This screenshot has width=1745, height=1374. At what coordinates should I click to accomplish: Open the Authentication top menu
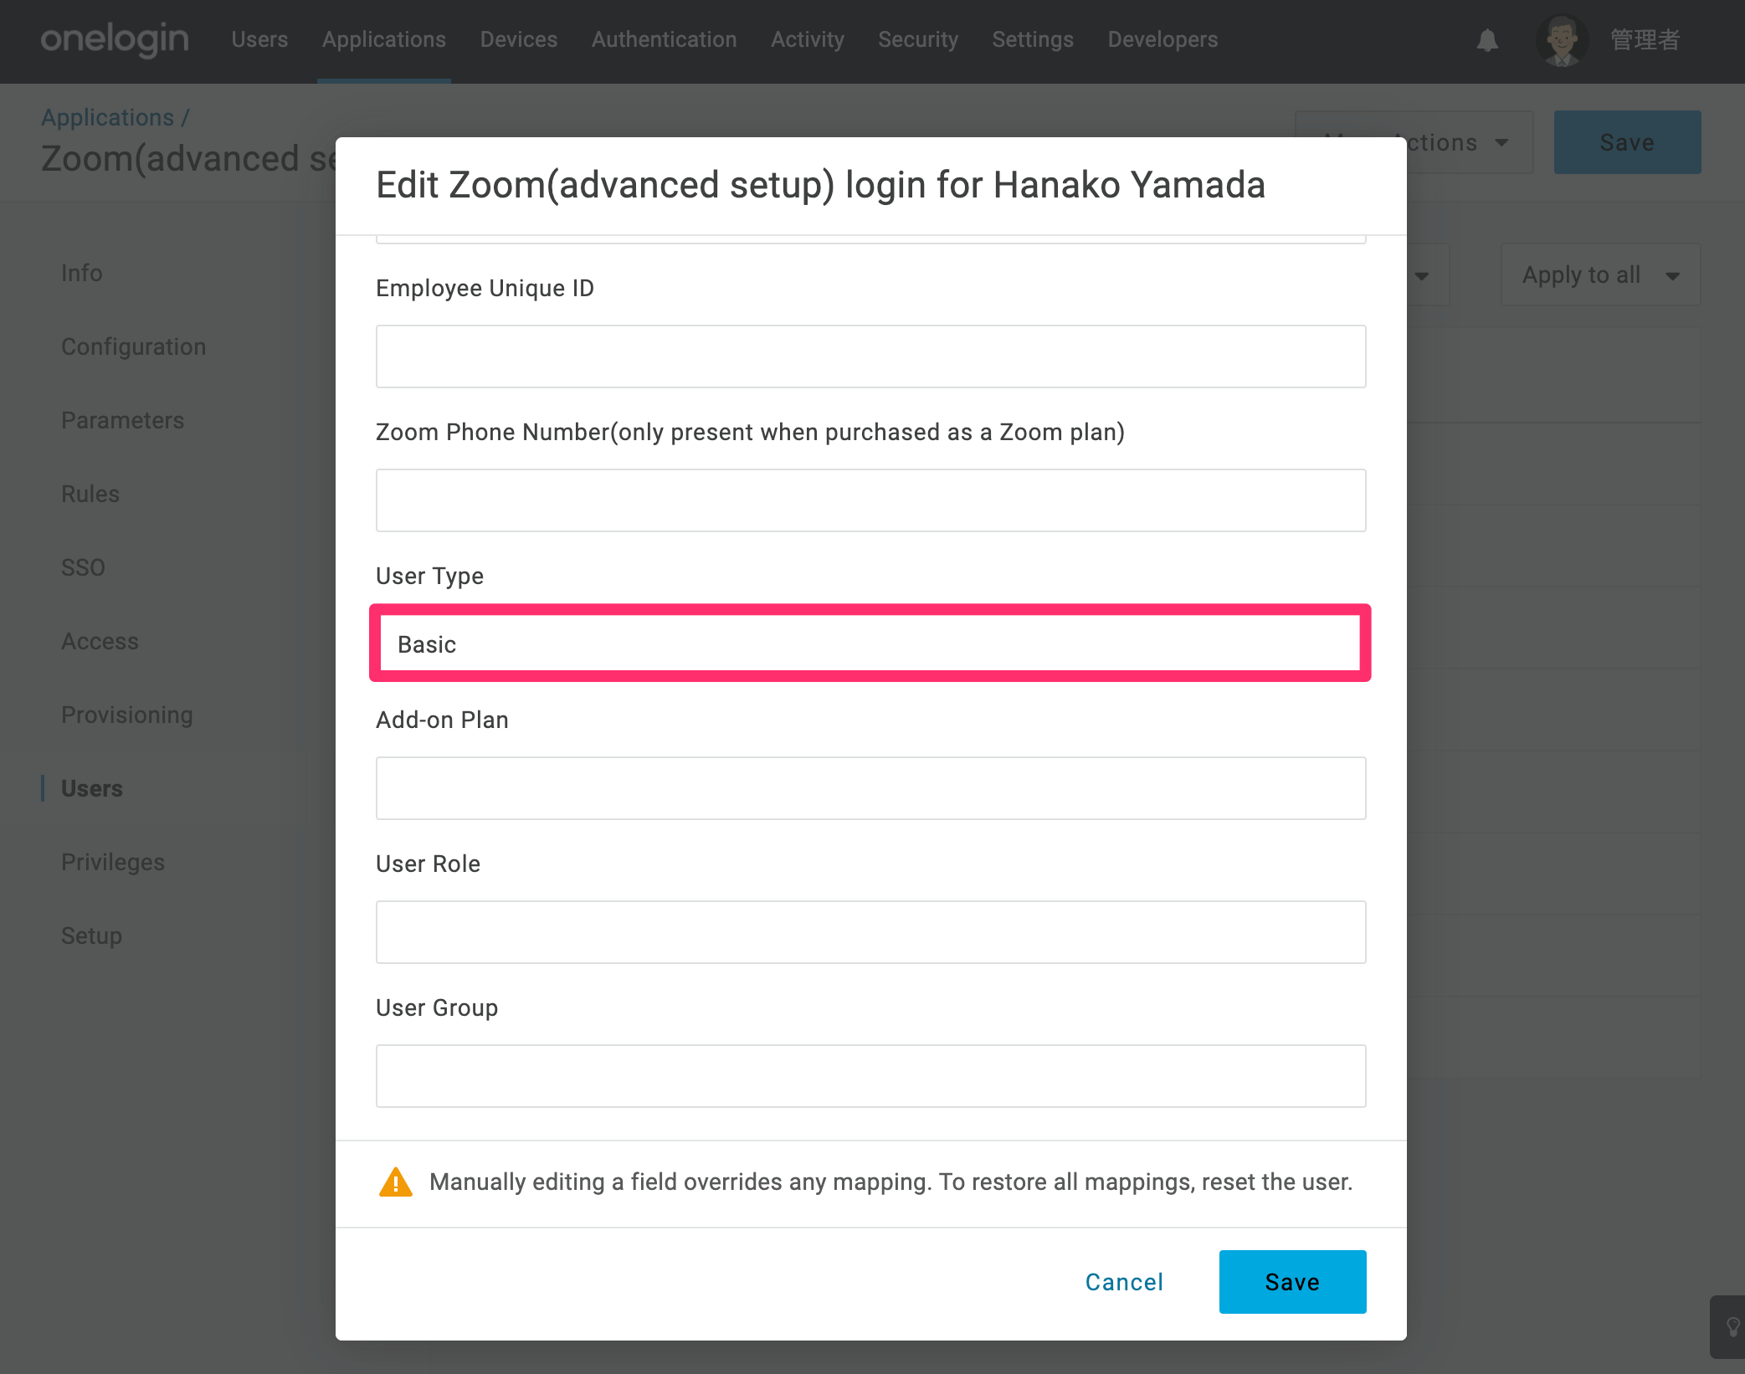point(665,39)
